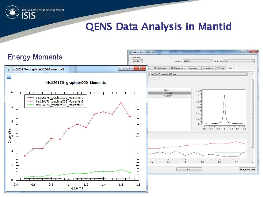Expand the input workspace file dropdown
Viewport: 263px width, 197px height.
coord(199,74)
